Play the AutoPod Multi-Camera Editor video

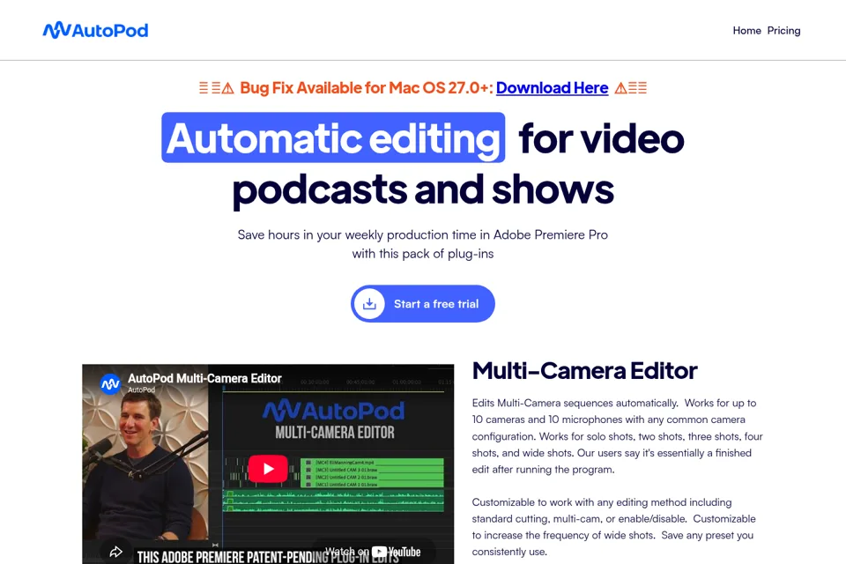coord(268,469)
